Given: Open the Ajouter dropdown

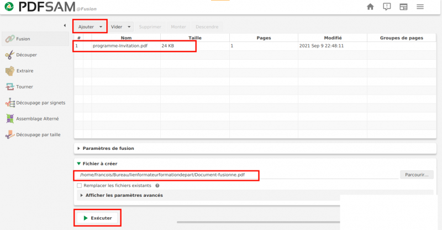Looking at the screenshot, I should click(x=90, y=27).
